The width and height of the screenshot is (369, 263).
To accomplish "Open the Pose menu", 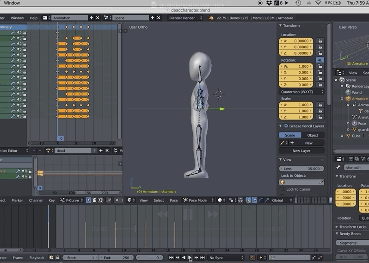I will [x=174, y=200].
